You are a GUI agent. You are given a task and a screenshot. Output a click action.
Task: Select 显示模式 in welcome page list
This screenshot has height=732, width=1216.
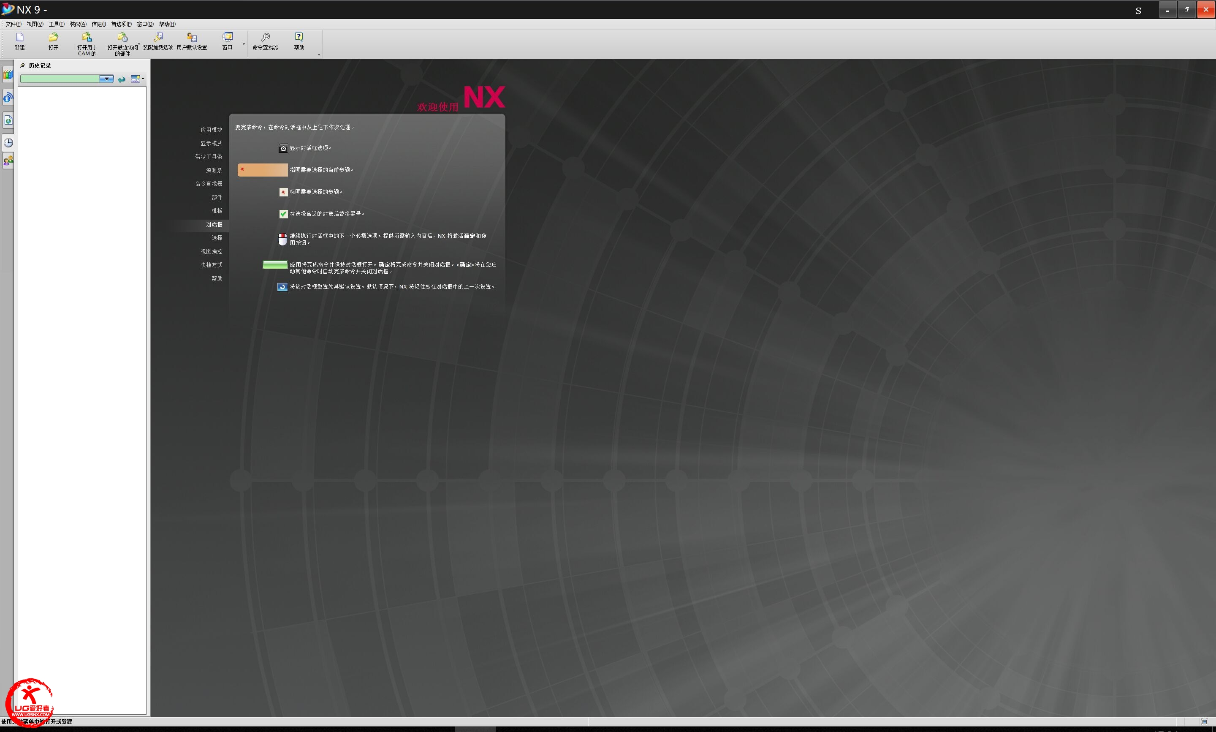pos(212,144)
